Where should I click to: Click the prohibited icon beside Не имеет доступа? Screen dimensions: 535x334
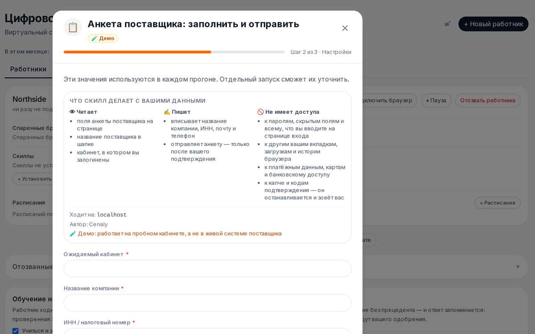click(260, 112)
